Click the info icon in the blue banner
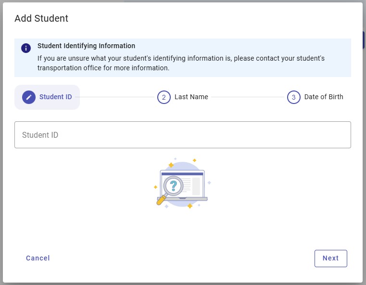 tap(26, 48)
